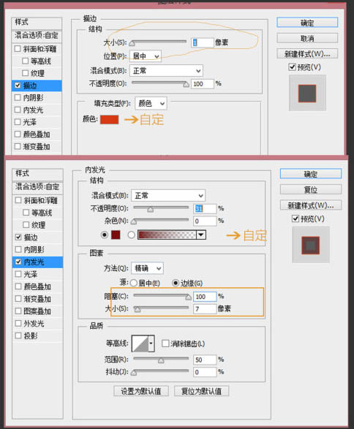Click 新建样式(W)... in the 描边 dialog

307,53
